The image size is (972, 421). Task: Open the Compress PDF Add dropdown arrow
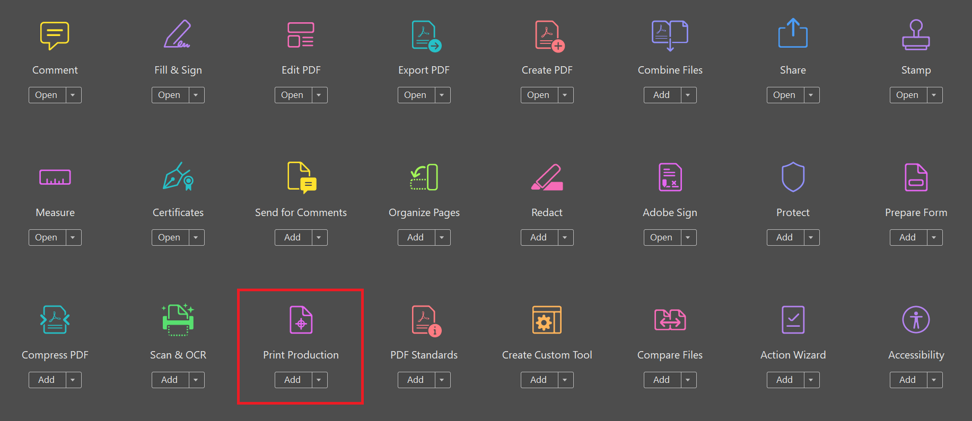[x=73, y=380]
